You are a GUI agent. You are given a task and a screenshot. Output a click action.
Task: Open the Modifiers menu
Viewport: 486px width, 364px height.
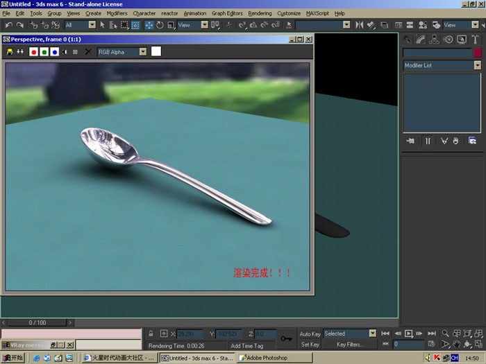point(117,13)
